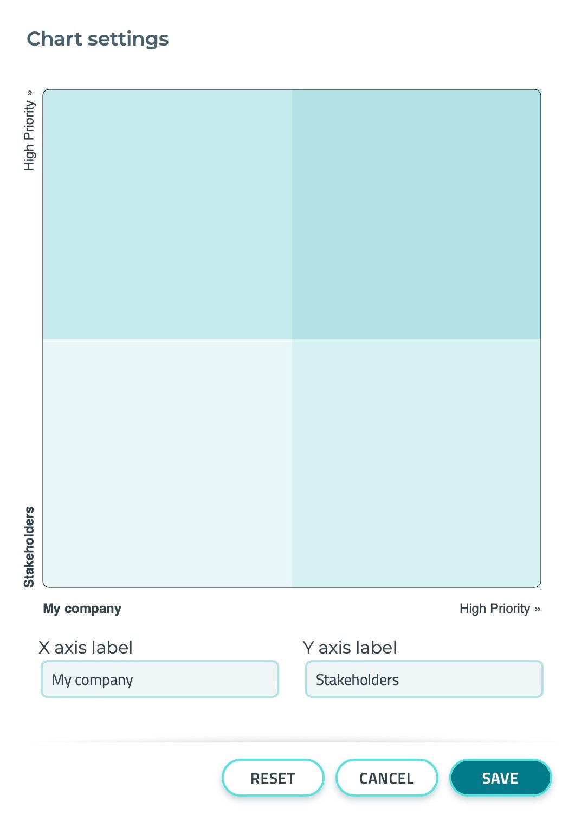
Task: Click the CANCEL button
Action: pos(386,778)
